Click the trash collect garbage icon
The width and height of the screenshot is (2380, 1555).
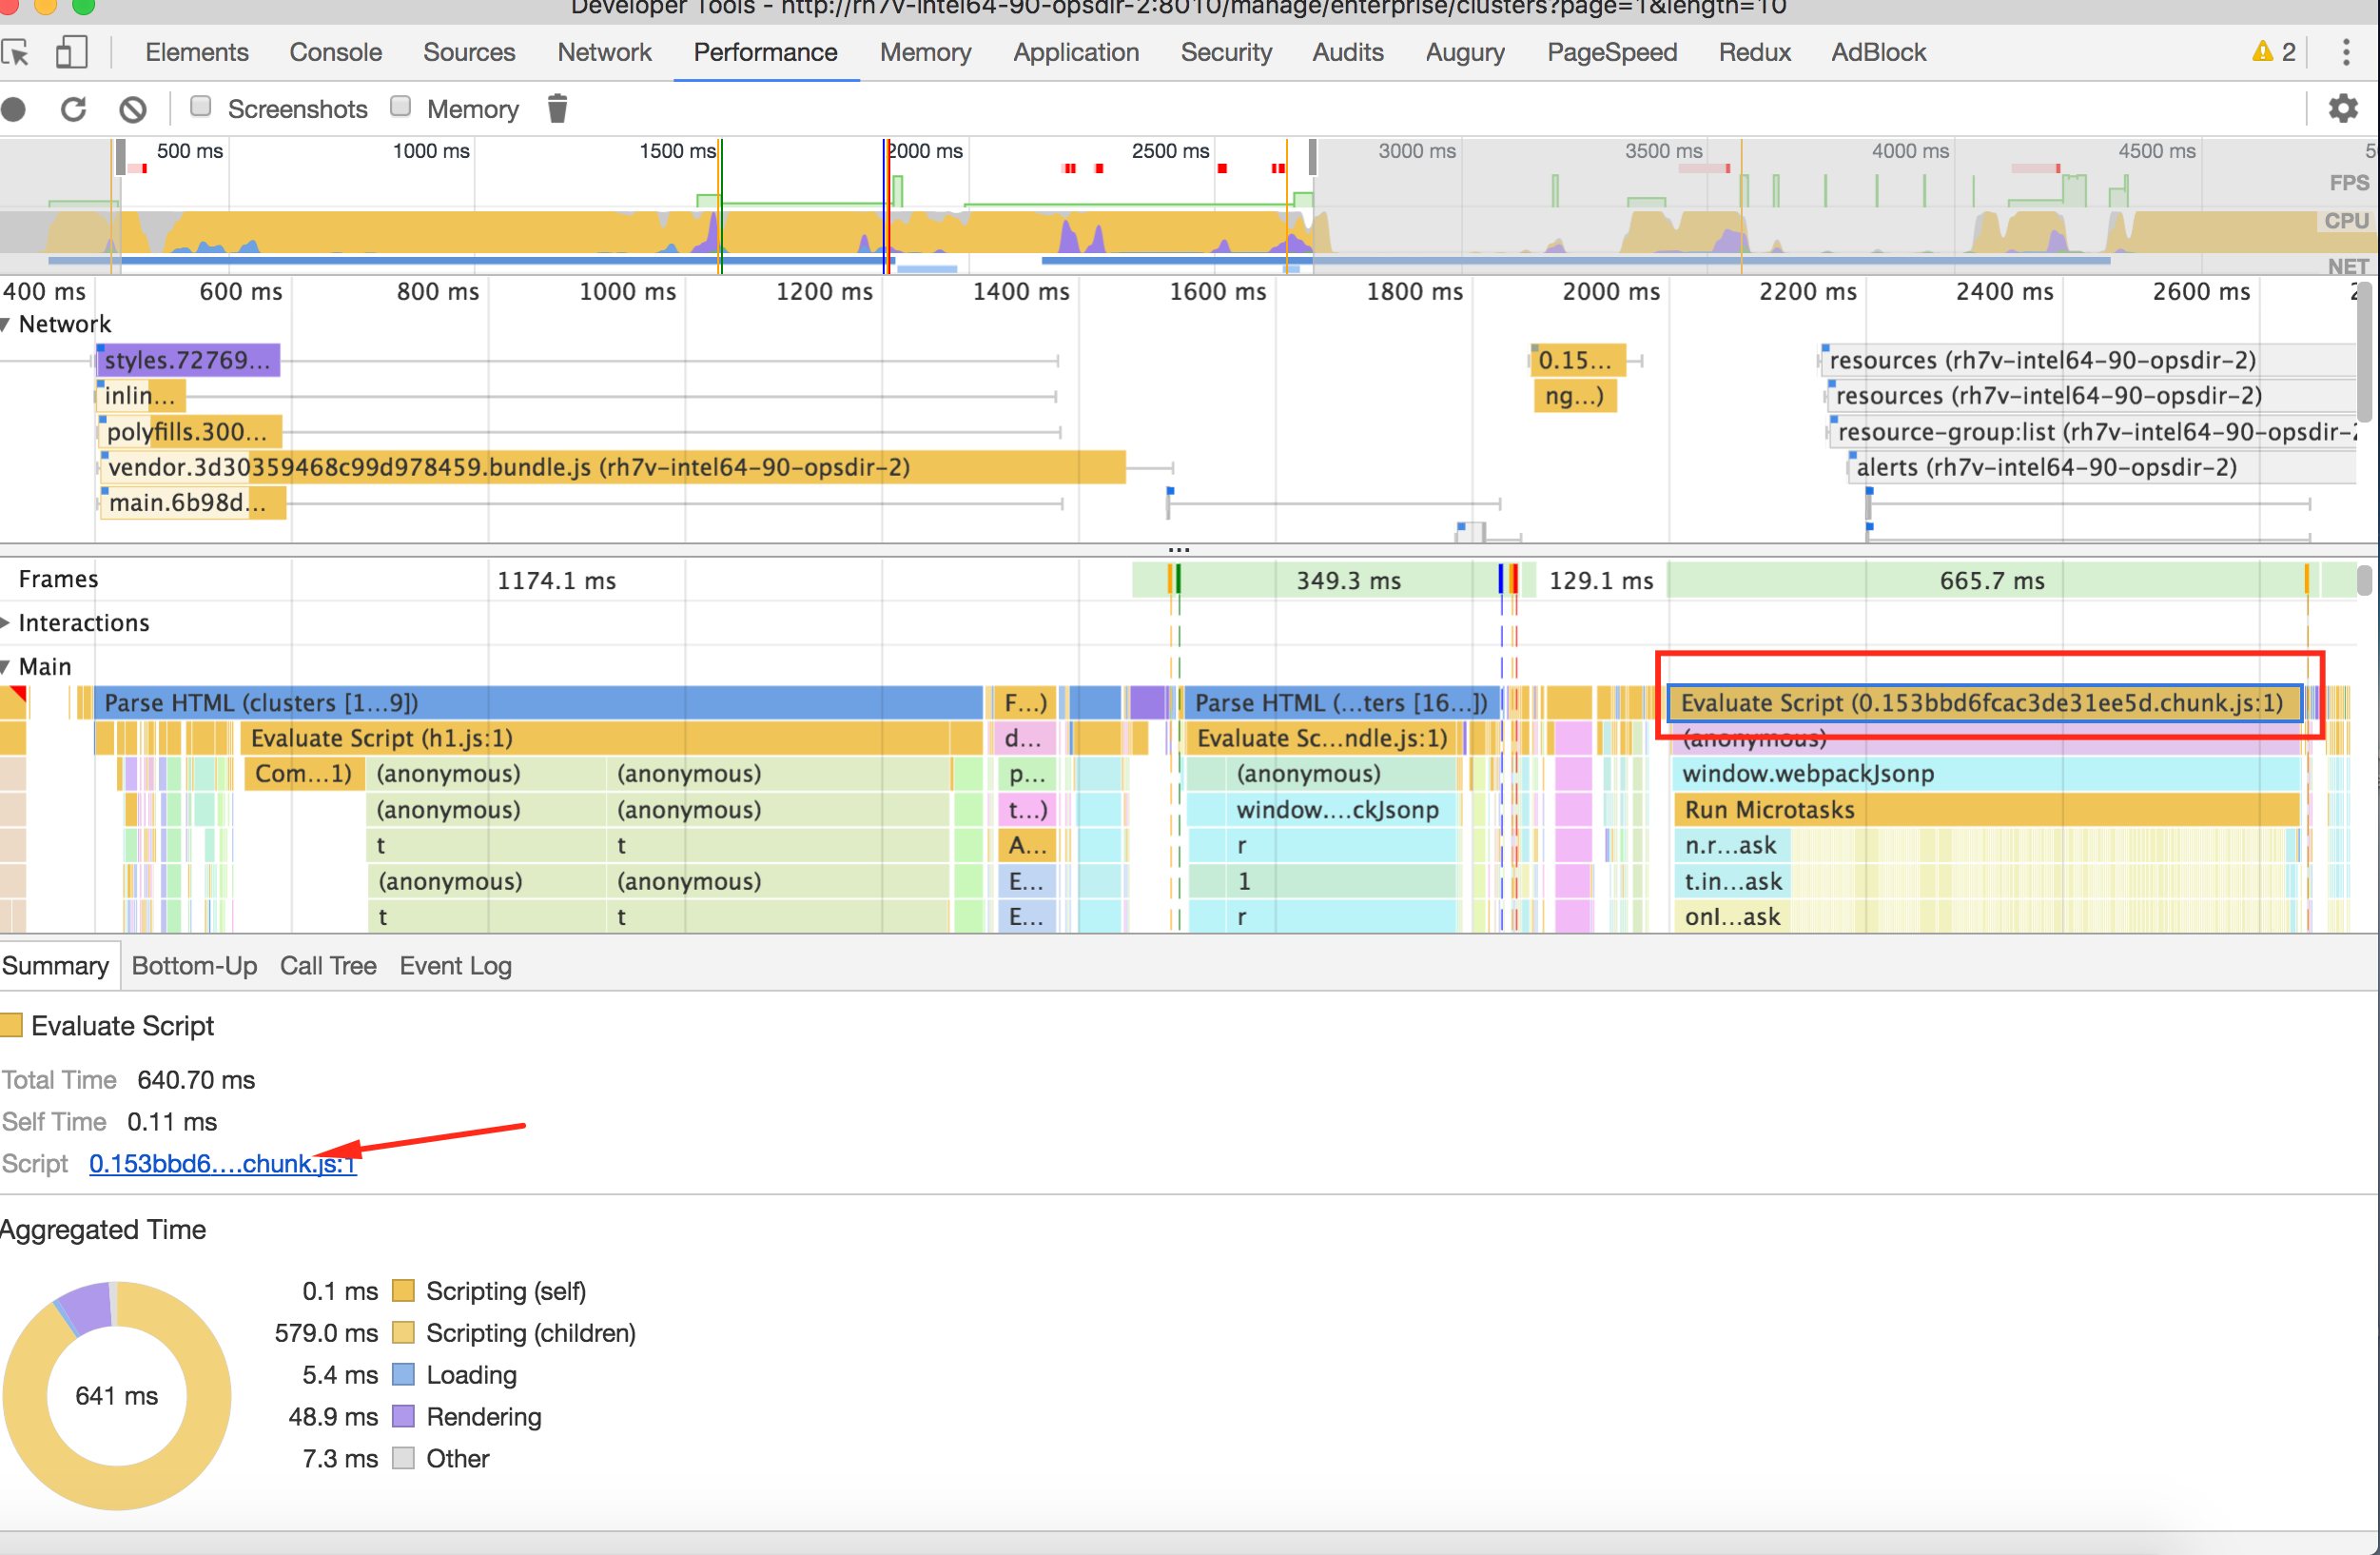click(x=558, y=108)
